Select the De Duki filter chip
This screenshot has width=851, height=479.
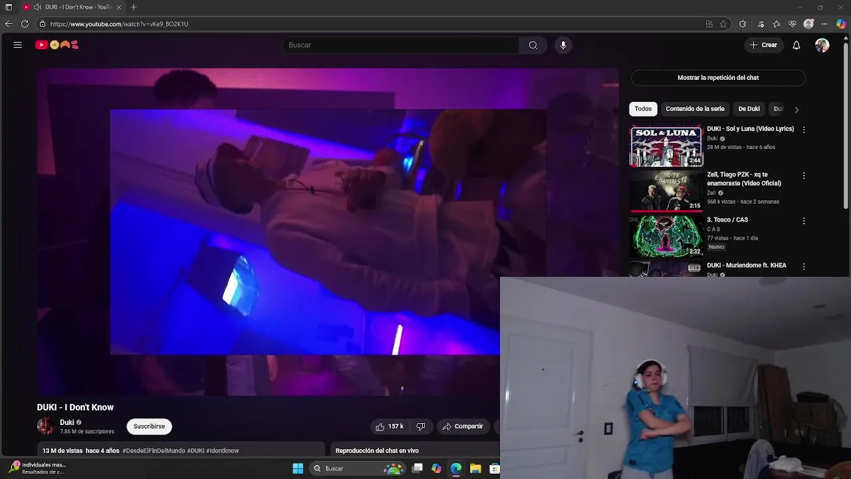coord(749,108)
